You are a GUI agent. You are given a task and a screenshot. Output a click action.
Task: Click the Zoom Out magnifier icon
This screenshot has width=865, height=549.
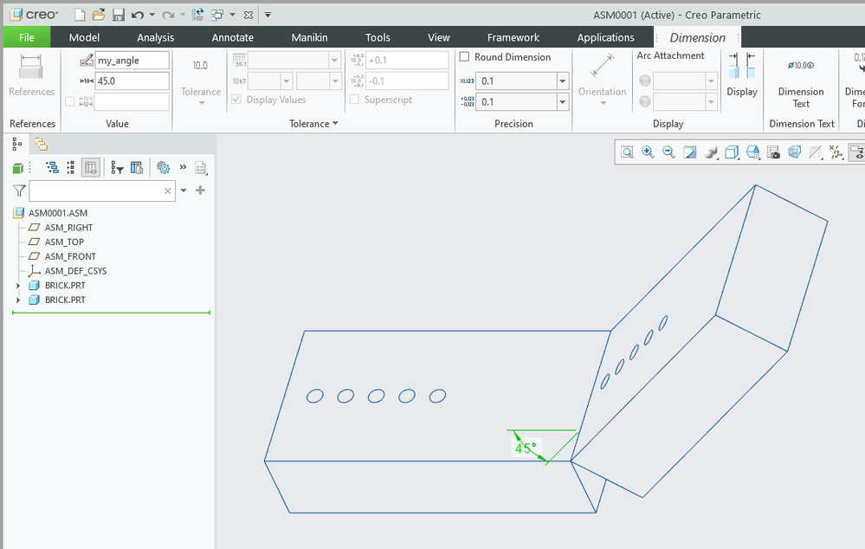click(668, 152)
